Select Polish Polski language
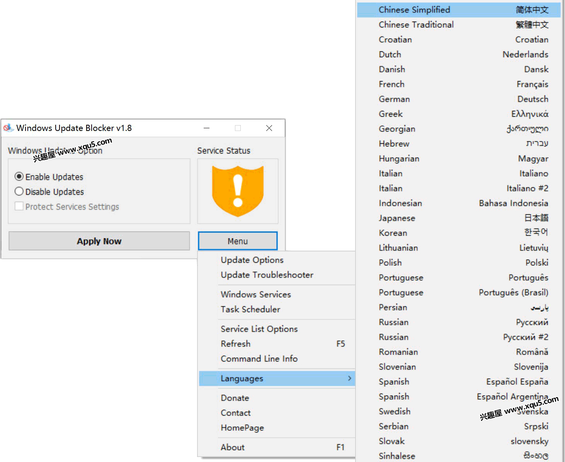Viewport: 565px width, 462px height. [x=459, y=263]
